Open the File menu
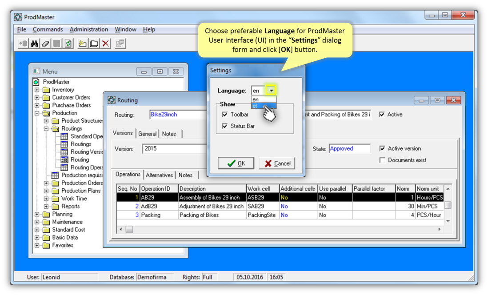This screenshot has height=295, width=488. coord(21,30)
